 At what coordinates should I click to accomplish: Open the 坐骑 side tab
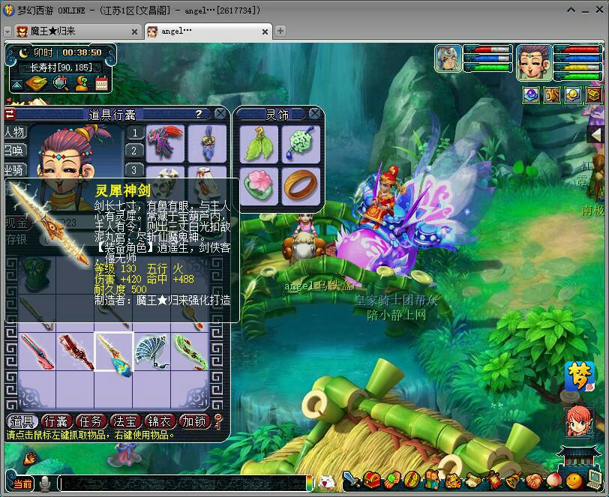(14, 169)
